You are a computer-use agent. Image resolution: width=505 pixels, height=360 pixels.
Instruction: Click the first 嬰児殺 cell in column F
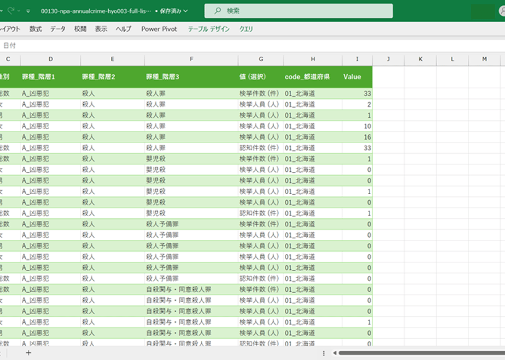(191, 159)
